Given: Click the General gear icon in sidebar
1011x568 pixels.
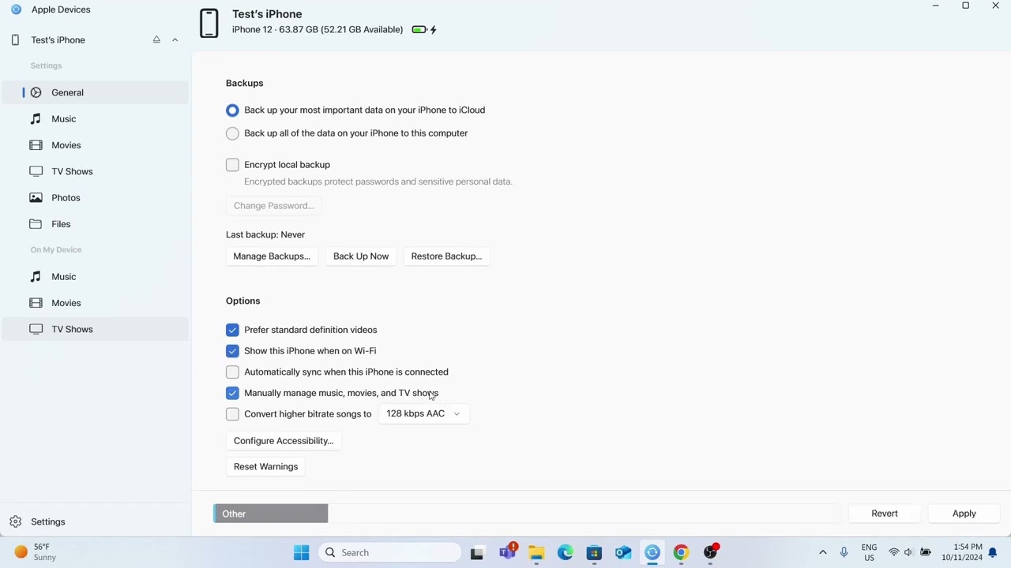Looking at the screenshot, I should 36,92.
